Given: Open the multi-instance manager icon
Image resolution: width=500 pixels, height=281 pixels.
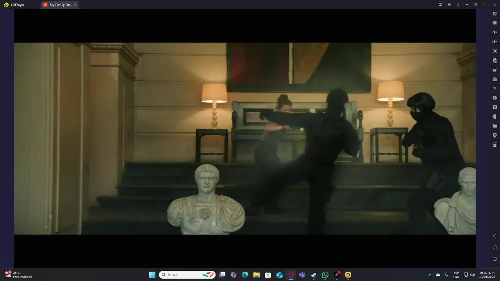Looking at the screenshot, I should (495, 70).
